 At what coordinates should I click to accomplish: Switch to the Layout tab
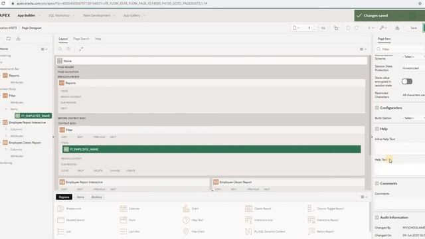click(63, 39)
